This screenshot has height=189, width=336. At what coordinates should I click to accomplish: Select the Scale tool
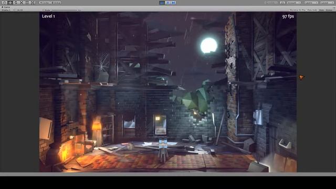coord(22,3)
